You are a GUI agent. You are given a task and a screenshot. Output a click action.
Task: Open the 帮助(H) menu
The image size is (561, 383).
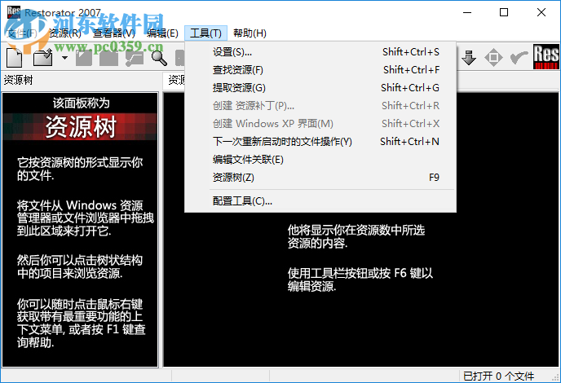250,33
